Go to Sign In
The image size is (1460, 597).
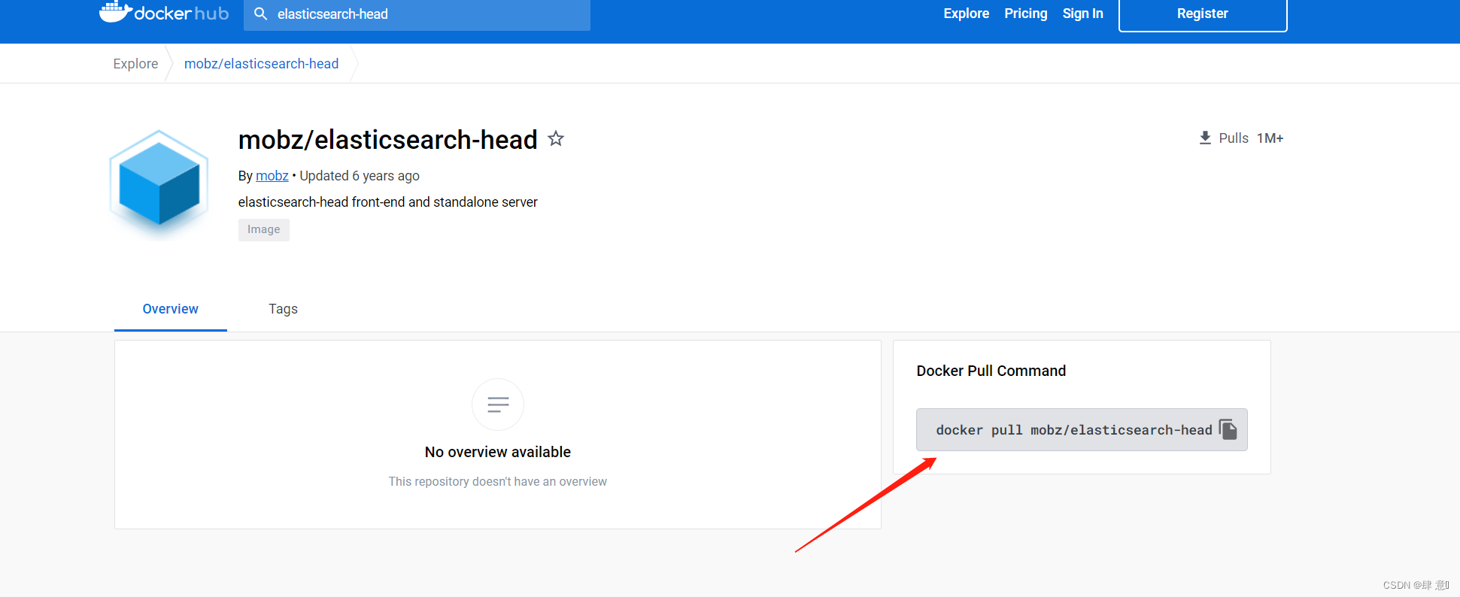(x=1082, y=14)
